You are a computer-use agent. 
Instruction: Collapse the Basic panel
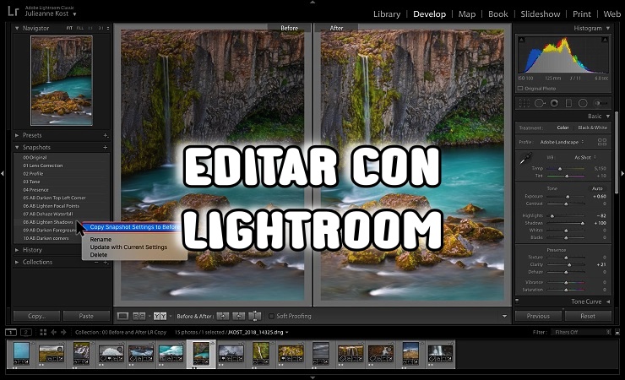click(608, 116)
